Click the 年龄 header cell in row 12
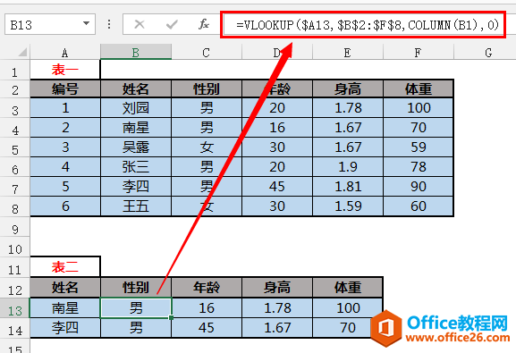516x353 pixels. coord(207,288)
